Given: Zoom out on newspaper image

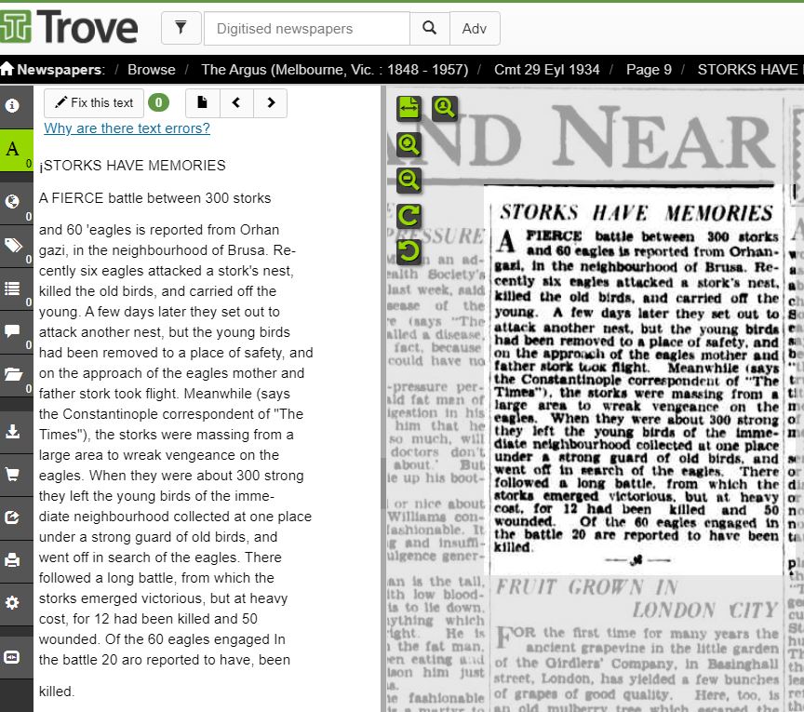Looking at the screenshot, I should [409, 180].
